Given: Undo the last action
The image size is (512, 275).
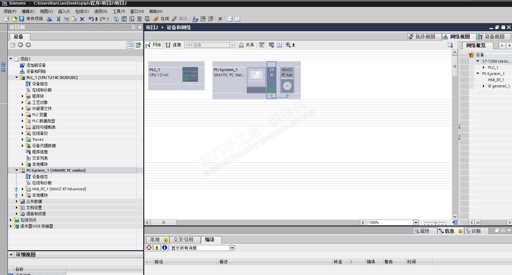Looking at the screenshot, I should pos(91,19).
